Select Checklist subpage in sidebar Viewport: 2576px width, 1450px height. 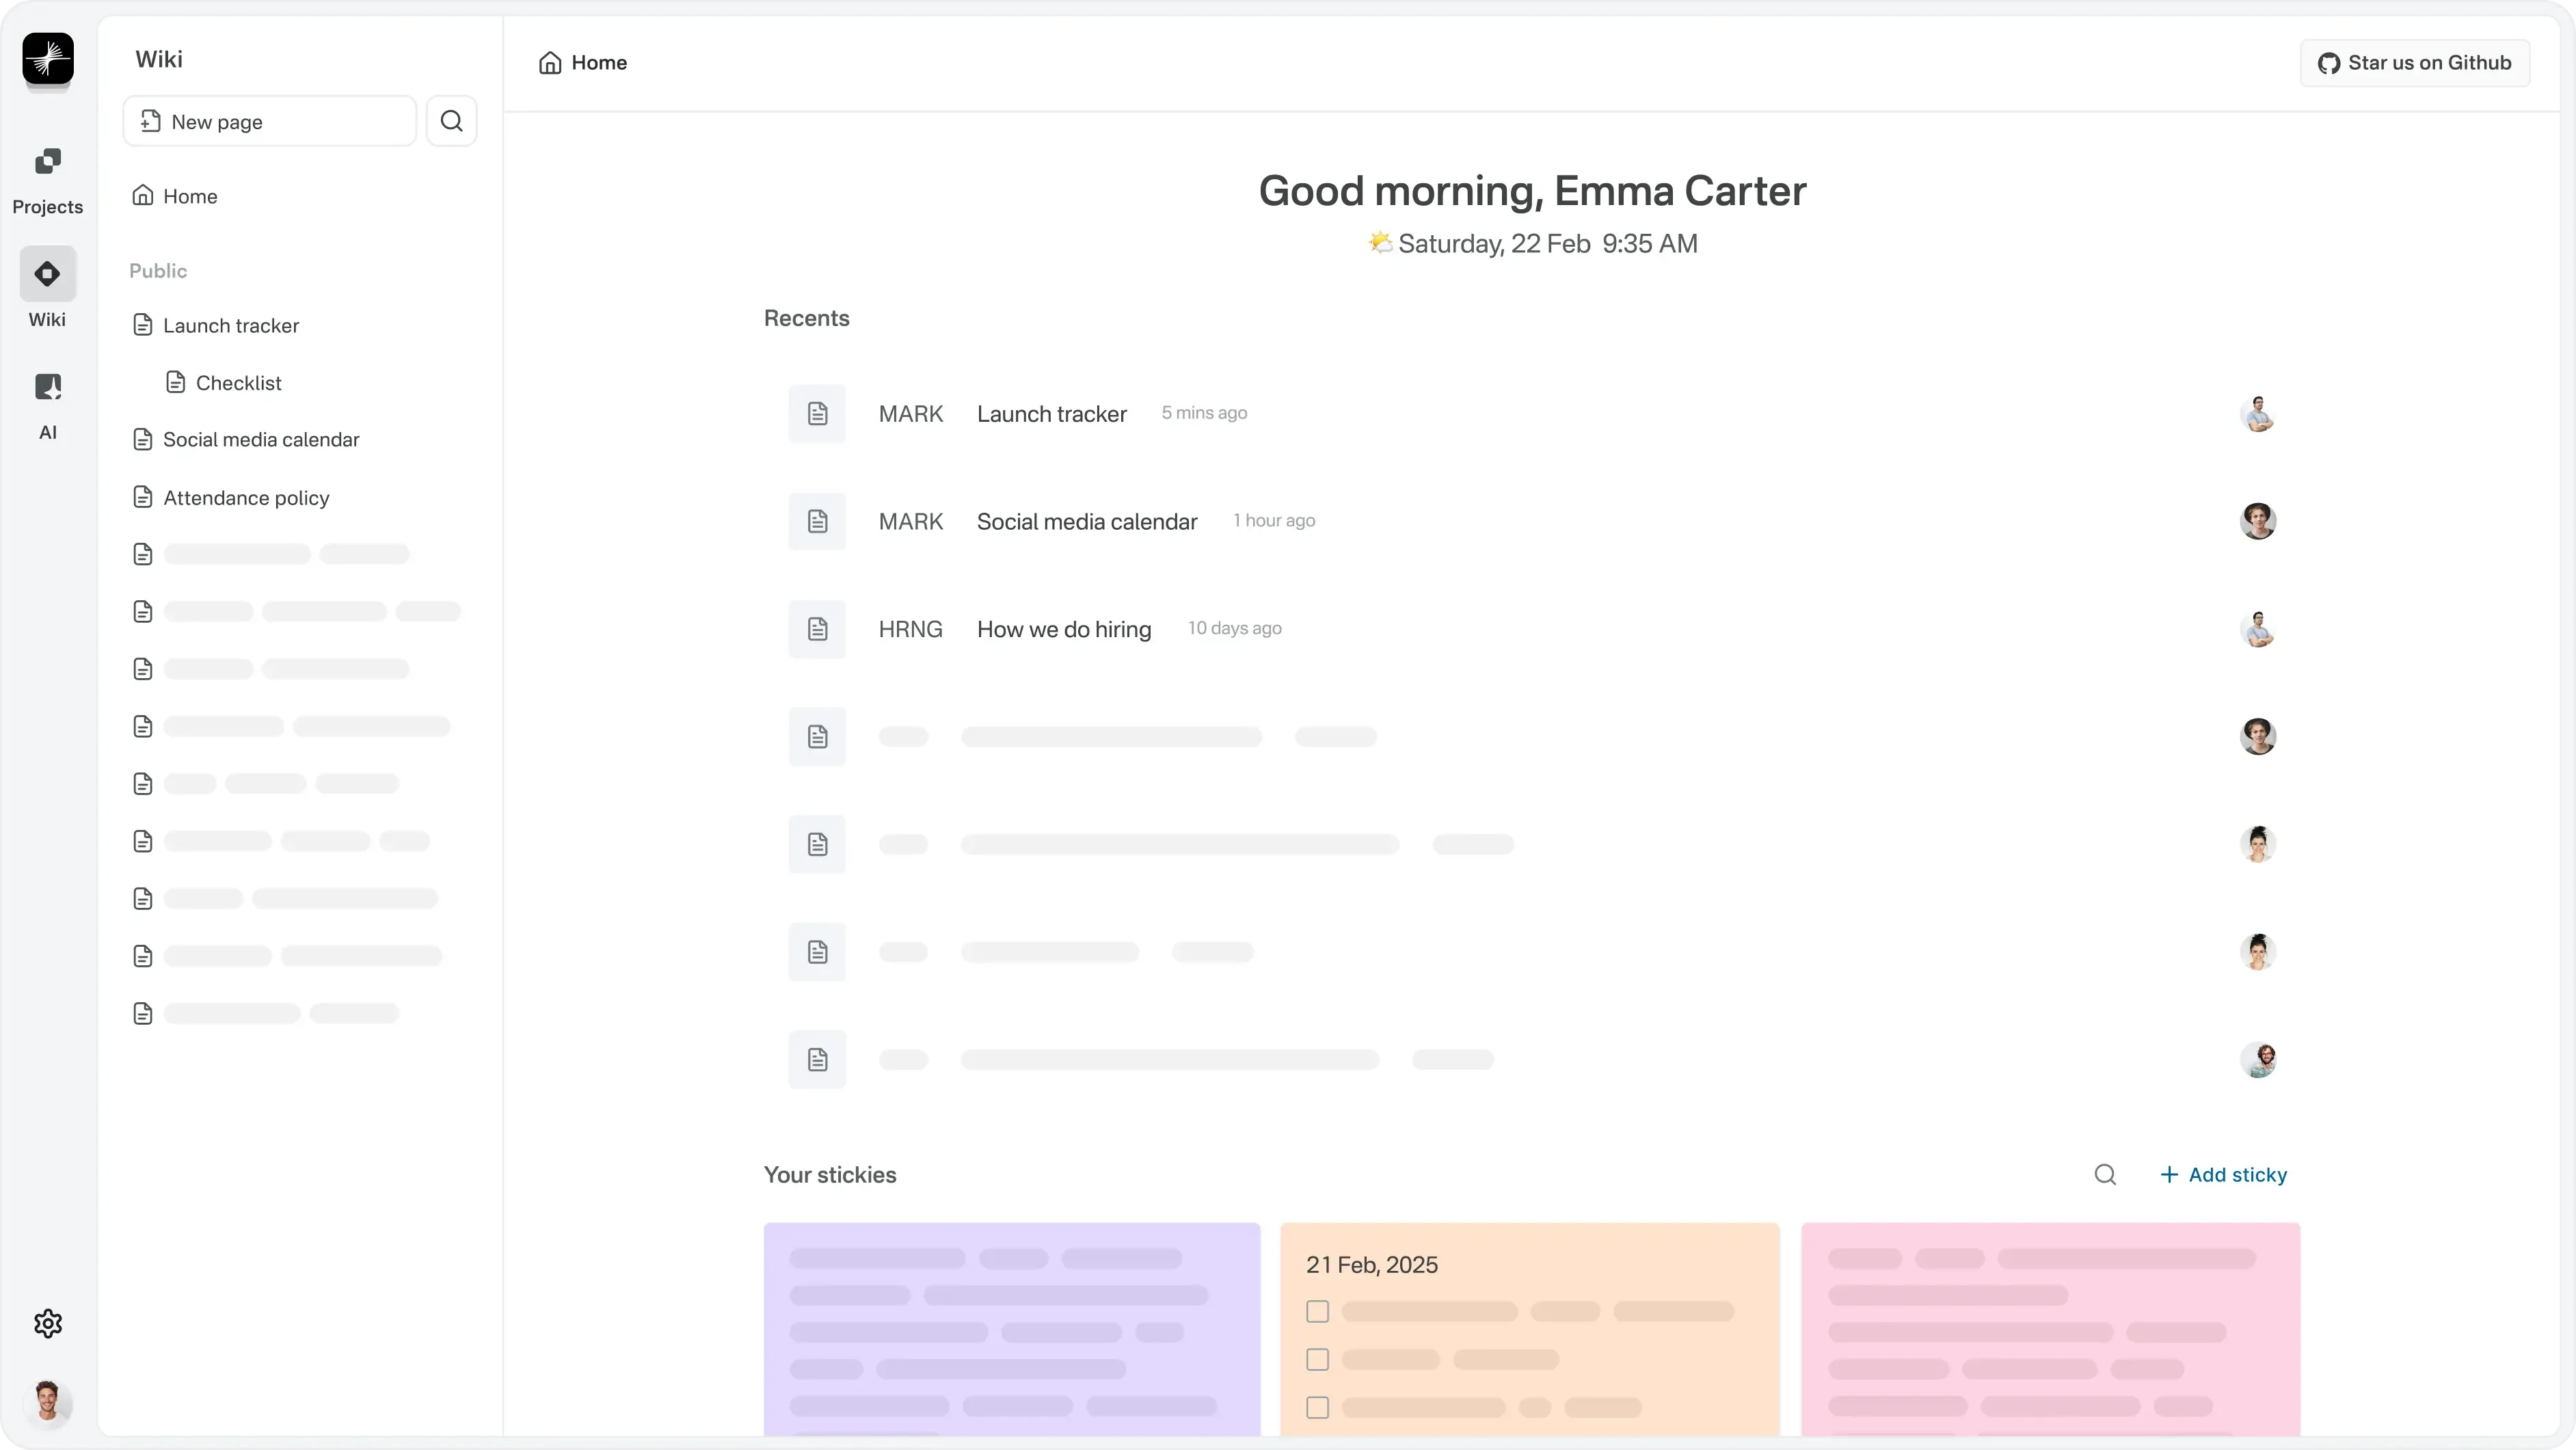(238, 383)
